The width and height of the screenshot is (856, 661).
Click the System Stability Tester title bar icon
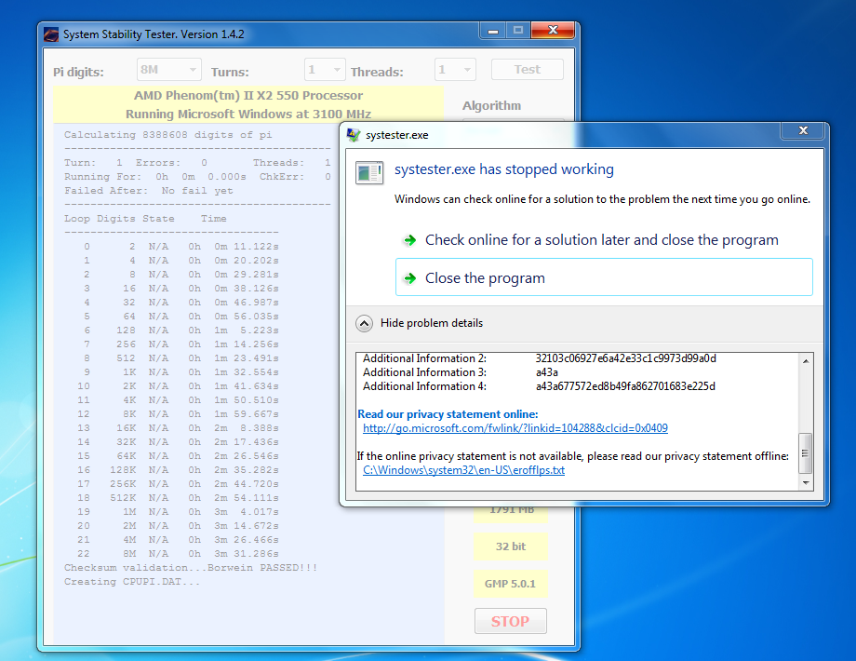point(51,34)
